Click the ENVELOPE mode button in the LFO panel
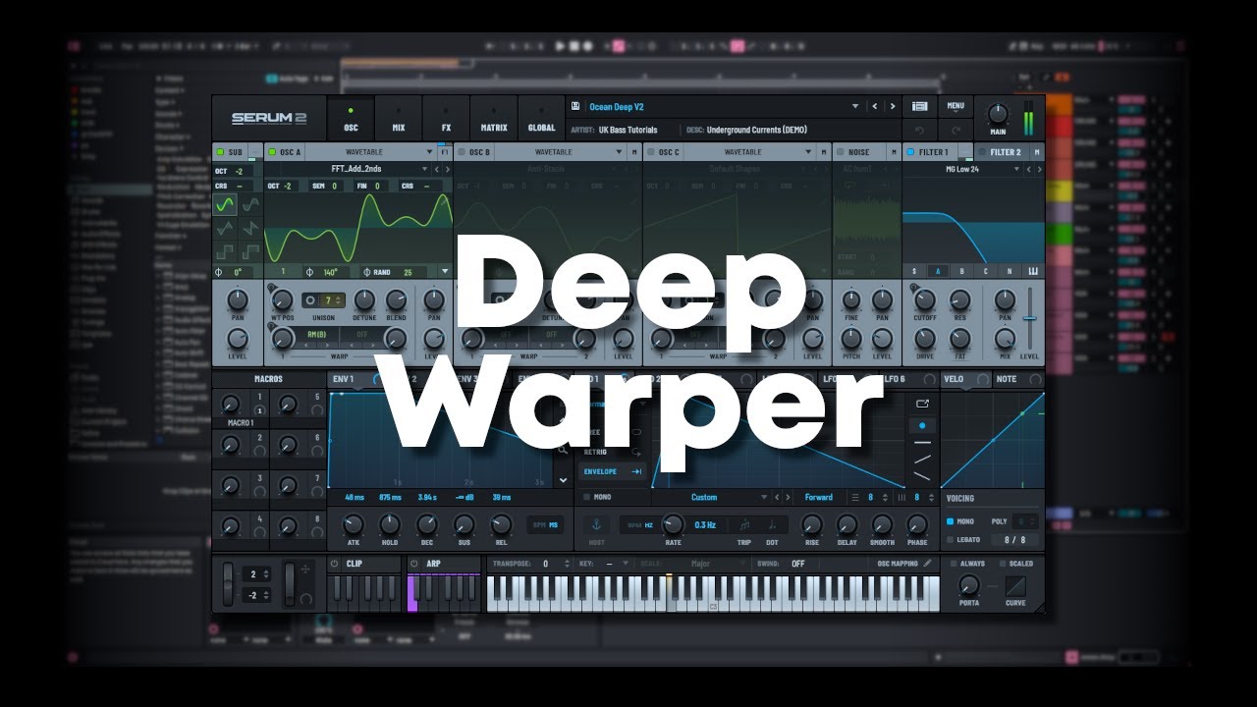1257x707 pixels. (601, 472)
